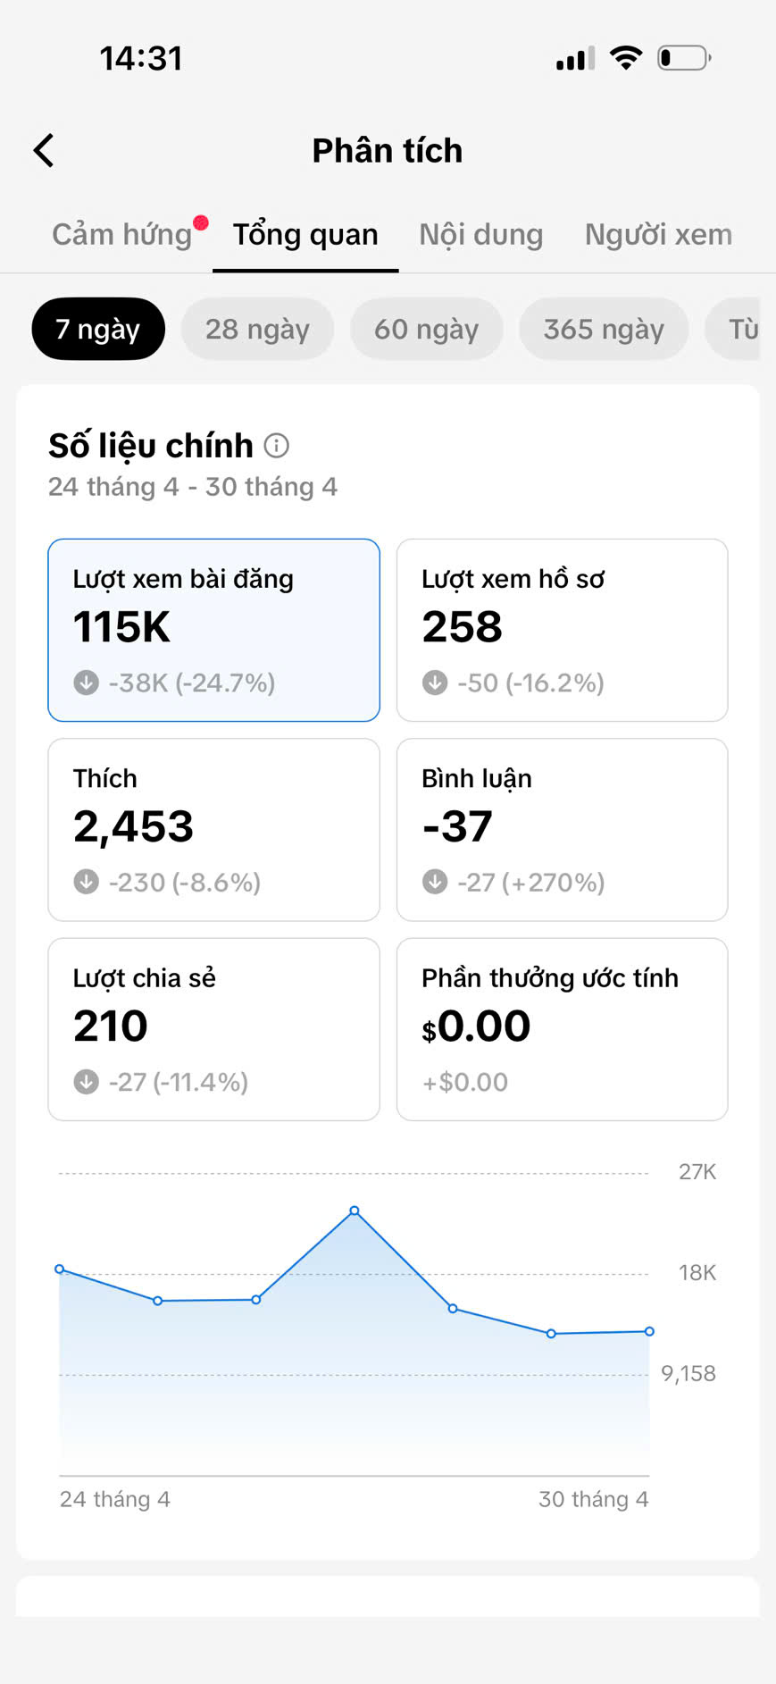
Task: Tap the battery status icon
Action: [684, 58]
